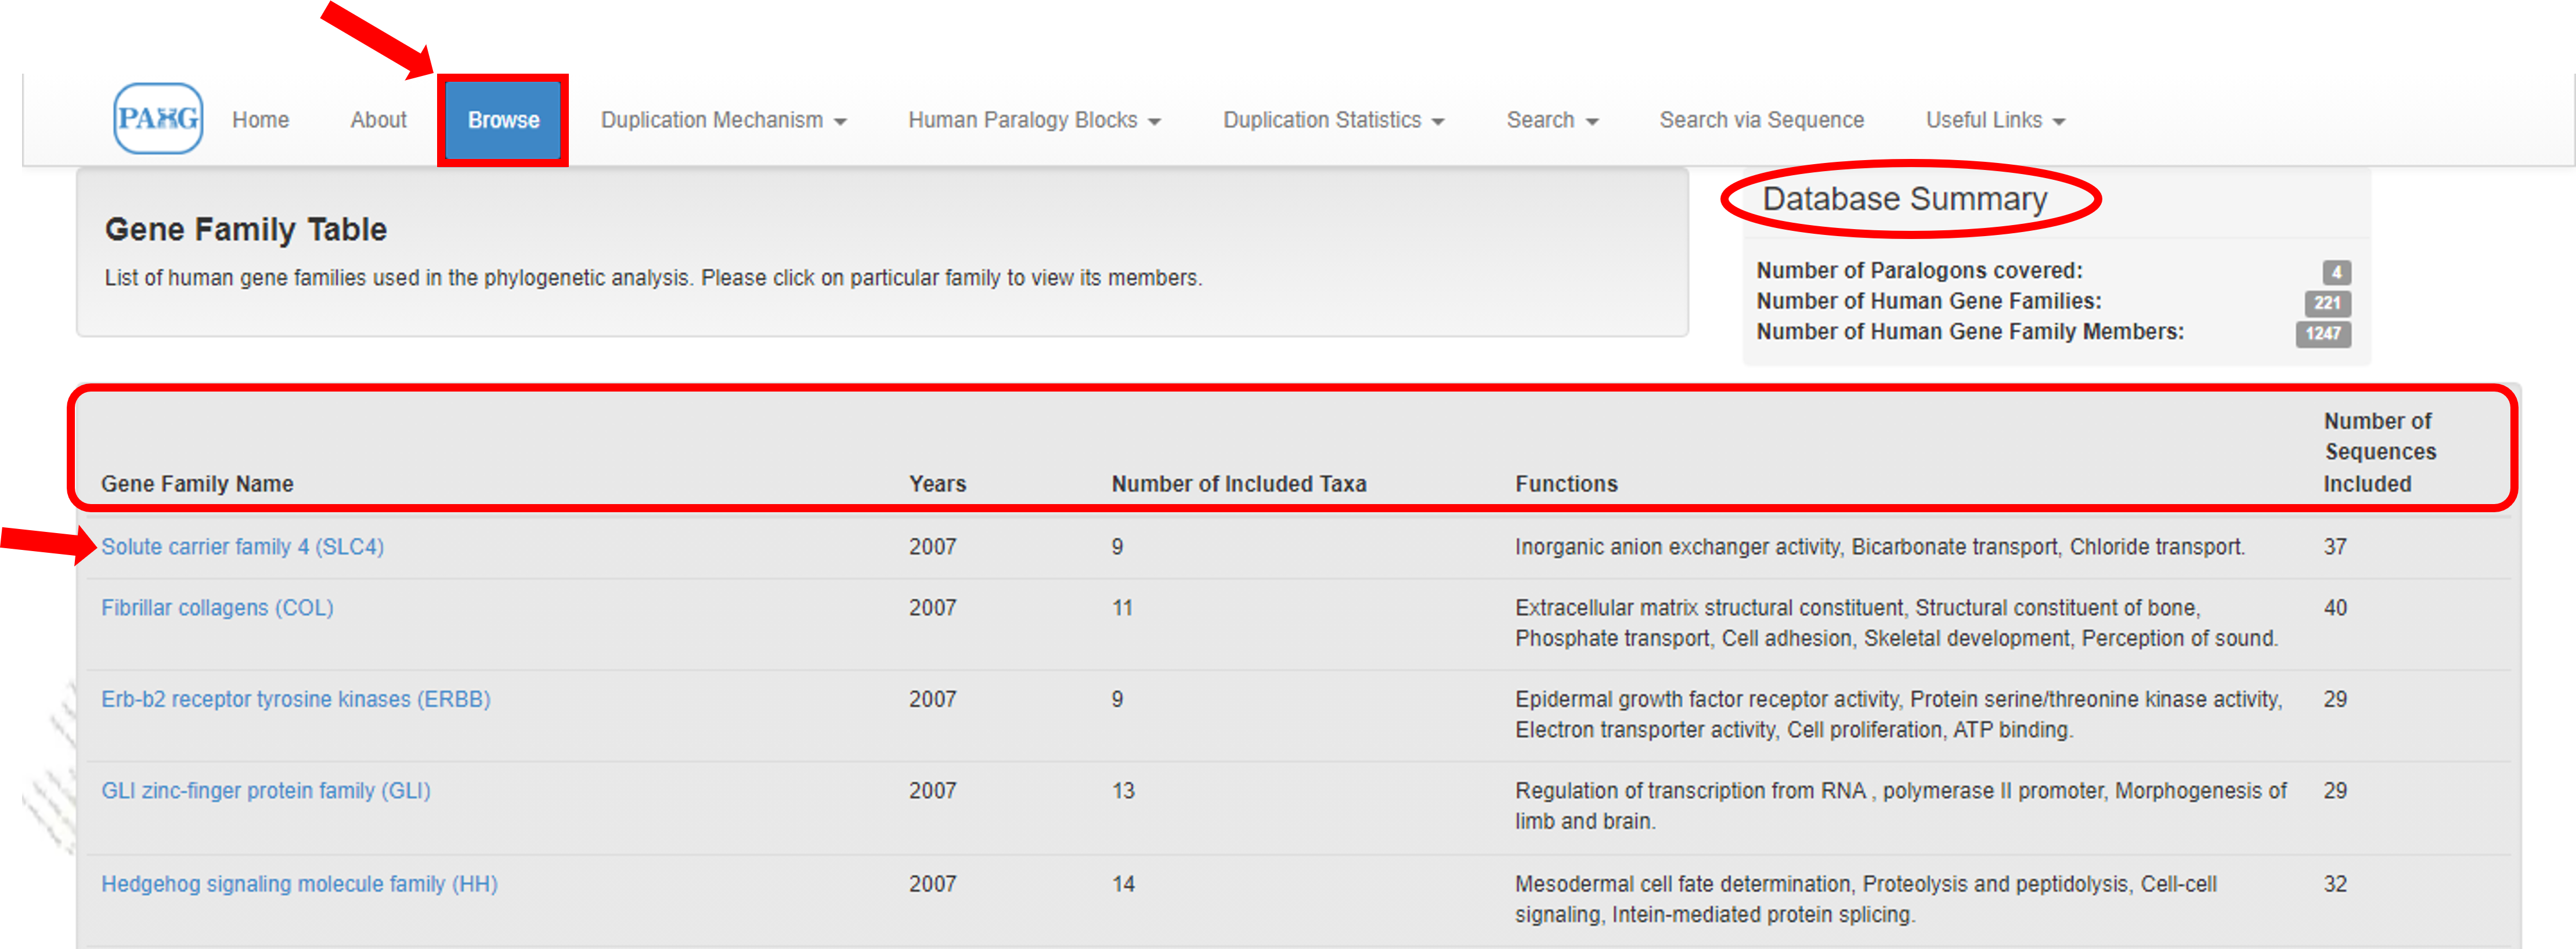Open the About page

378,120
